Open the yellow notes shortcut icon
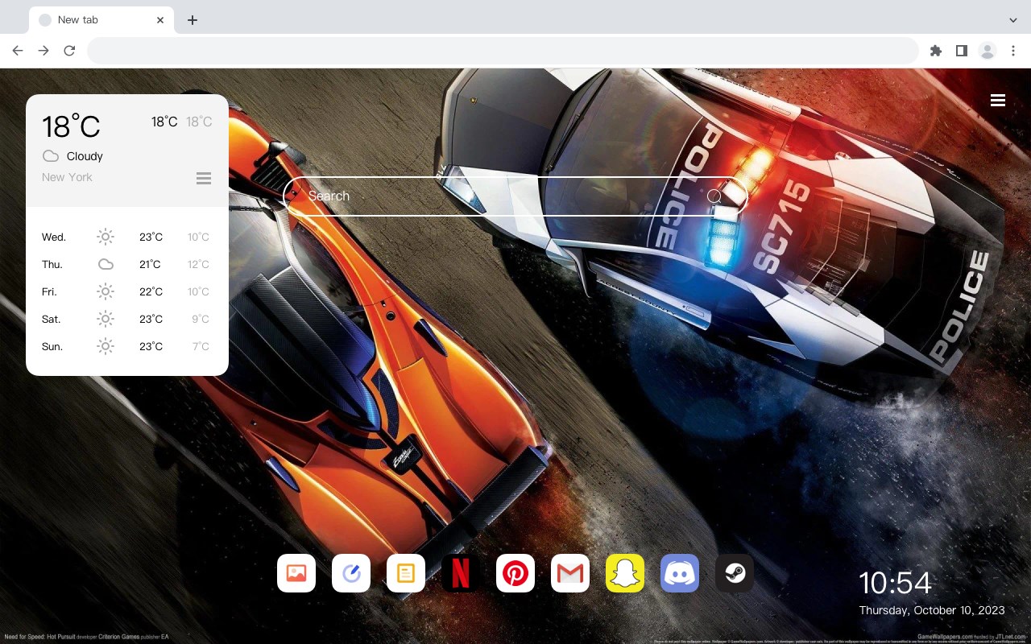 pyautogui.click(x=406, y=573)
